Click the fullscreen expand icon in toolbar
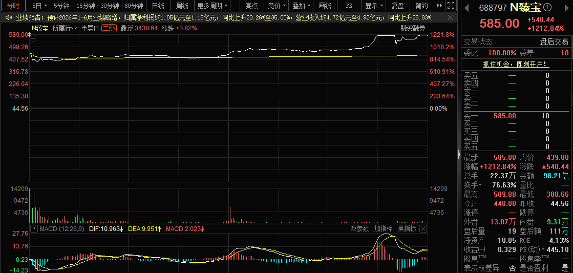 click(x=451, y=6)
